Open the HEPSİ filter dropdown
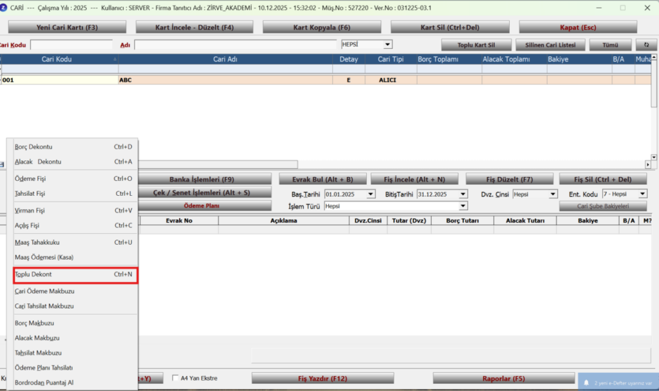 pos(387,44)
